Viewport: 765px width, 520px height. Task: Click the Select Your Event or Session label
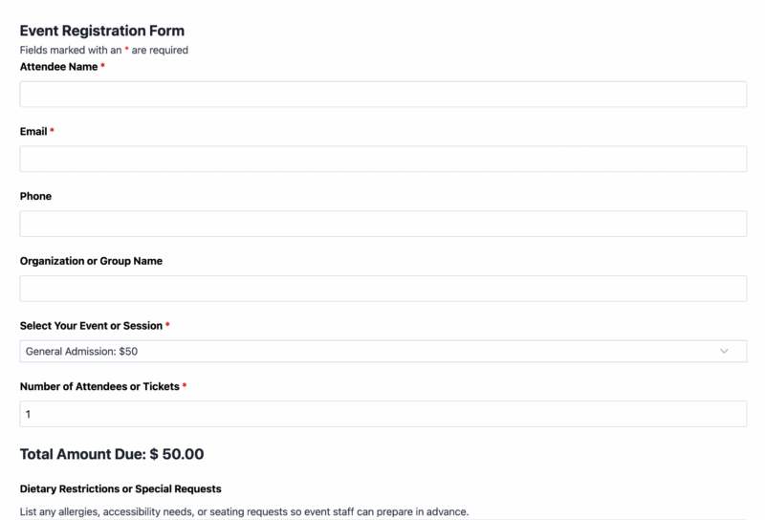pos(91,326)
